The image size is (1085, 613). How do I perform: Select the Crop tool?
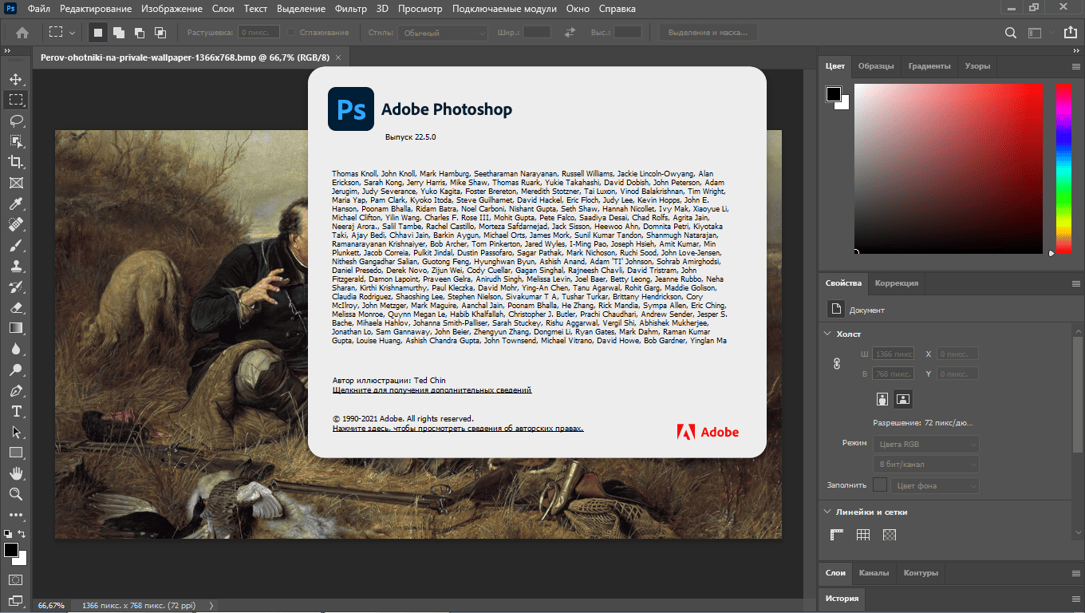point(15,162)
